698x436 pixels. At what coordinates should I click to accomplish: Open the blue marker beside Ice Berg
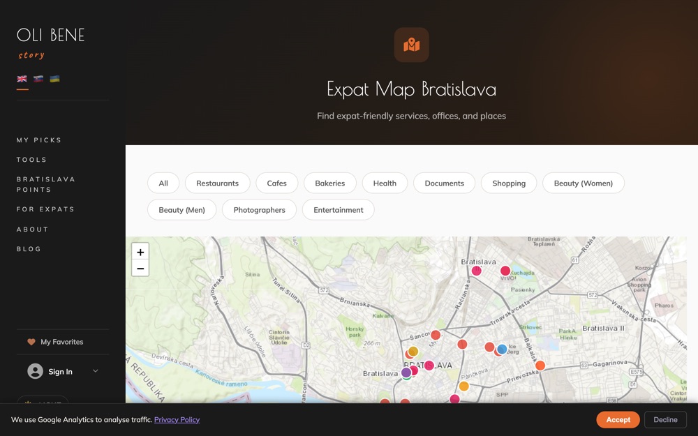(x=502, y=349)
